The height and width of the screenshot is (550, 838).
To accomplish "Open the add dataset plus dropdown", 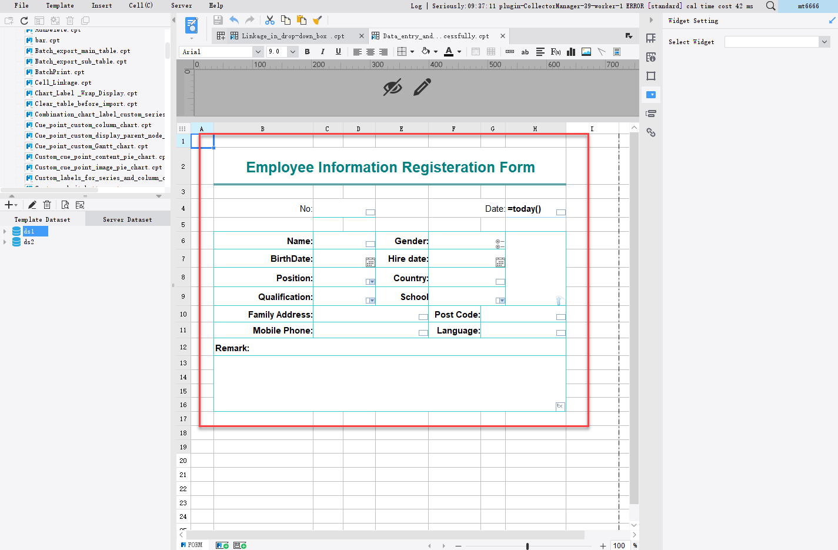I will point(11,205).
